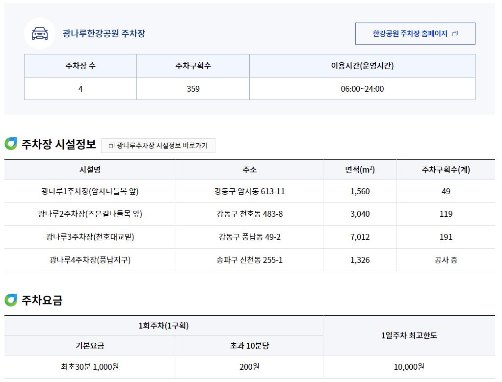Click the 주차구획수(계) column header

446,170
